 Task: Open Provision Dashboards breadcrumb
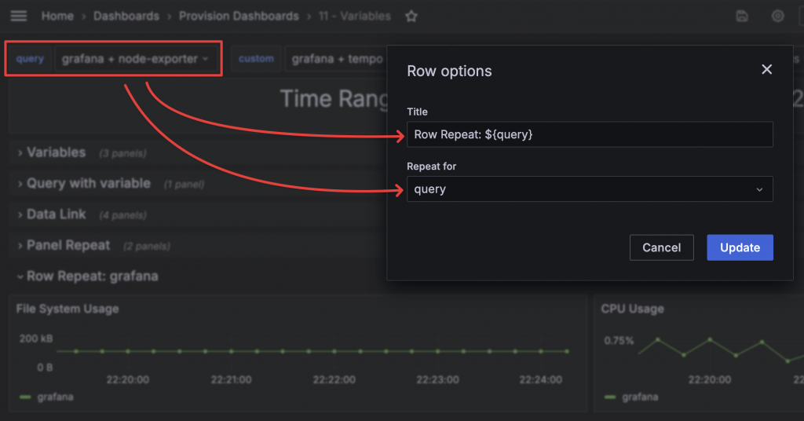[x=239, y=16]
